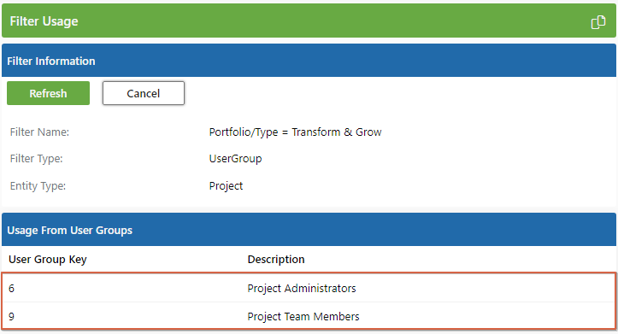
Task: Click the Project entity type value
Action: (226, 186)
